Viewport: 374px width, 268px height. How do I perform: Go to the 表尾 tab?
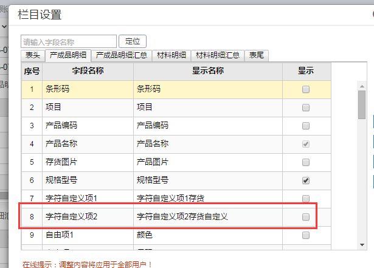coord(257,55)
